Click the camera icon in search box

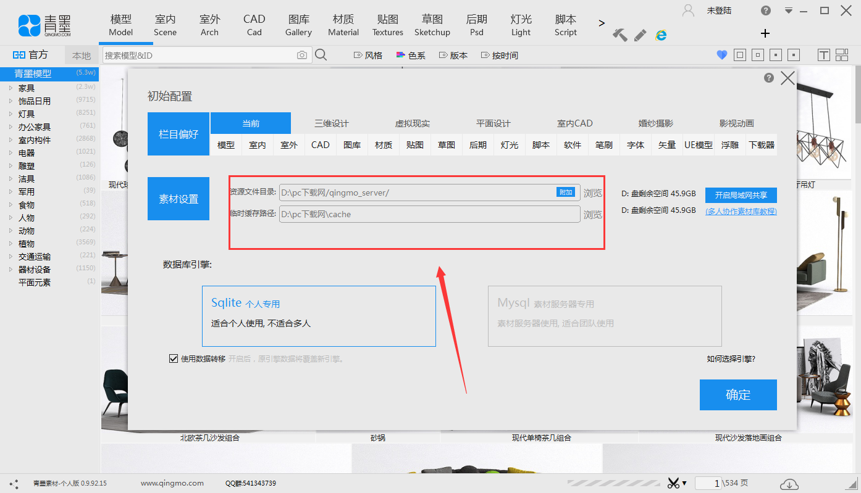pos(301,55)
